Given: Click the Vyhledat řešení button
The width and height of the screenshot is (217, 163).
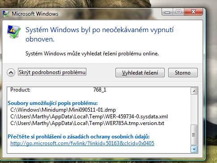Looking at the screenshot, I should (140, 73).
